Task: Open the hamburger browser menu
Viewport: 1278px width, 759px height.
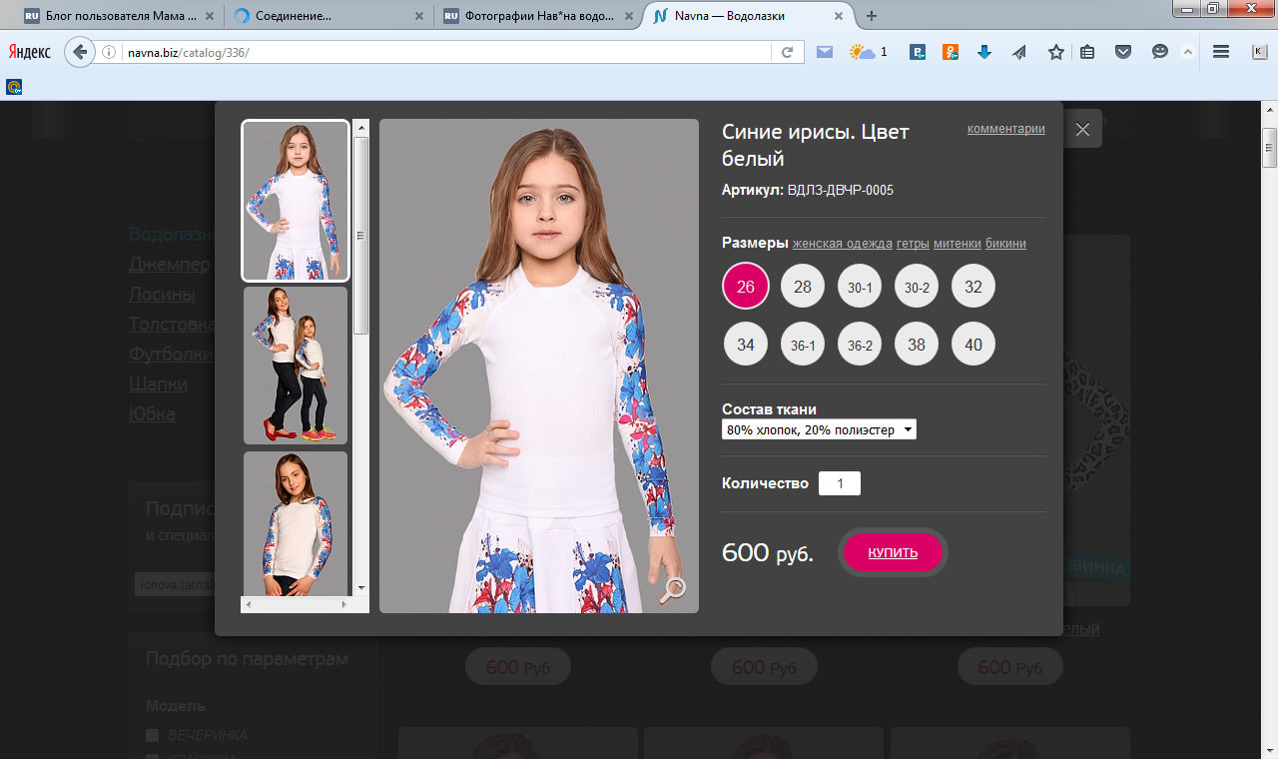Action: click(1220, 52)
